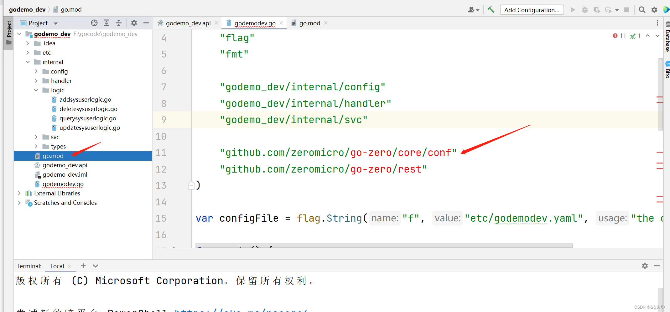
Task: Close the godemo_dev.api tab
Action: click(x=216, y=23)
